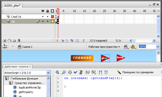Screen dimensions: 162x97
Task: Select the play button on stage
Action: [x=105, y=58]
